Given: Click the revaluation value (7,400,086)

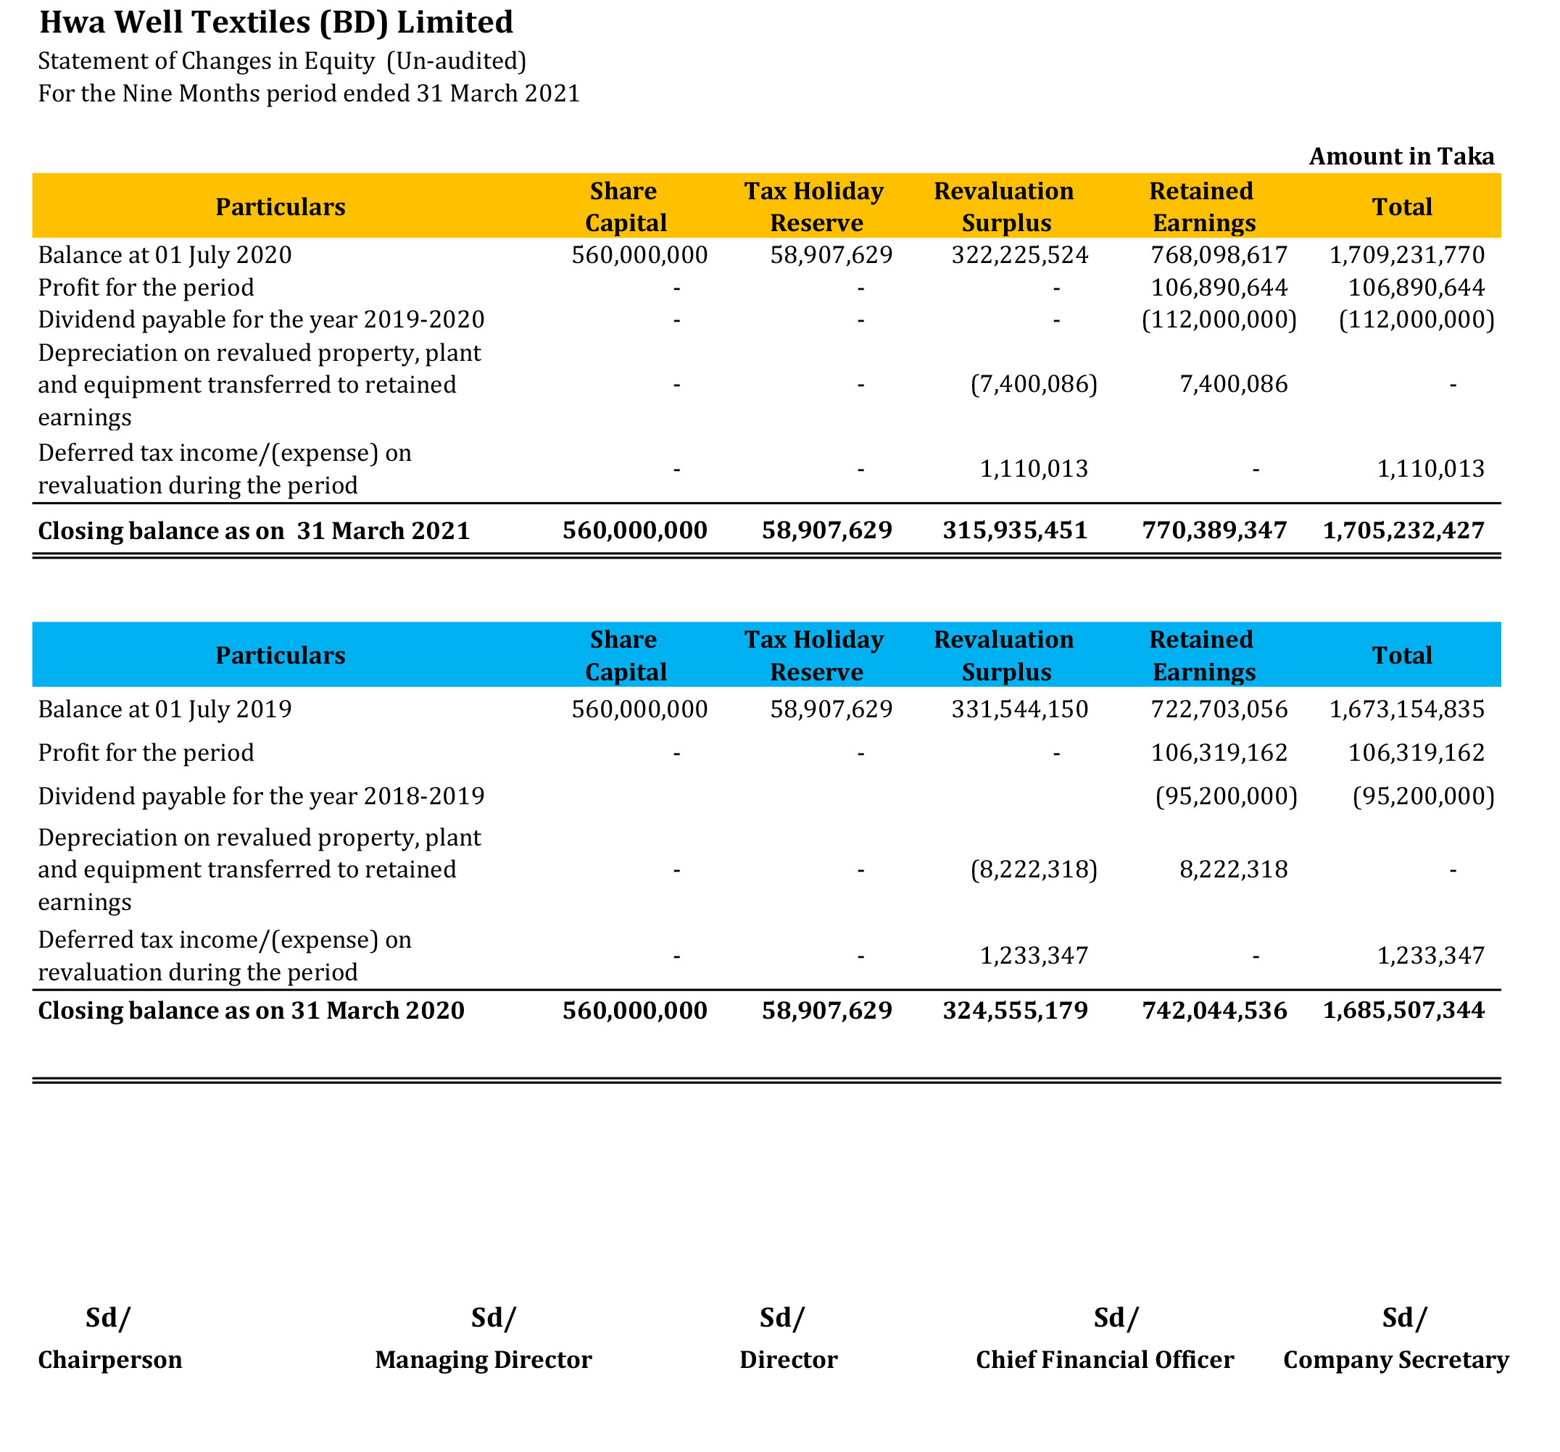Looking at the screenshot, I should 1034,383.
